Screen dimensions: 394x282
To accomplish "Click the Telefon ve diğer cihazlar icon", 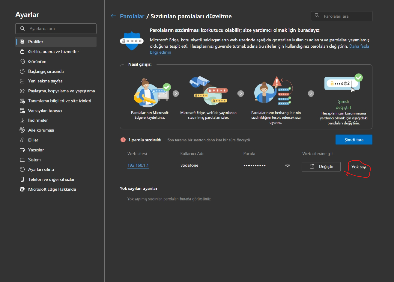I will pos(22,179).
